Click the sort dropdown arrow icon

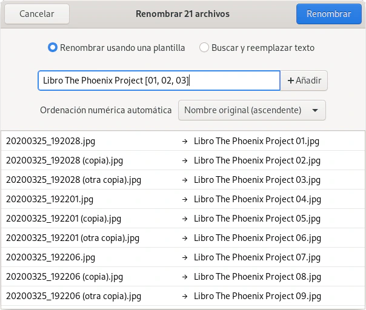pyautogui.click(x=314, y=110)
